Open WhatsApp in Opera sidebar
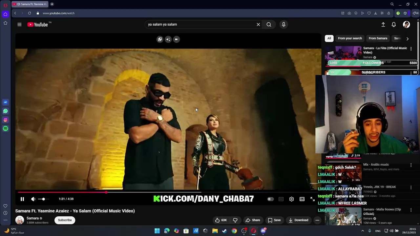420x236 pixels. coord(5,111)
